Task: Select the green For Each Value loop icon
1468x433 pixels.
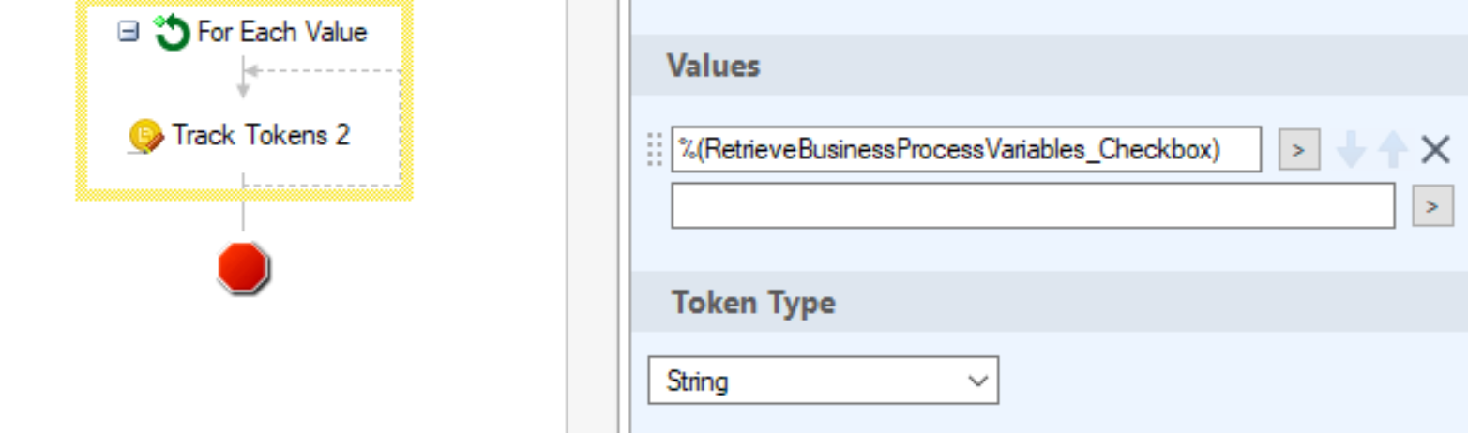Action: pyautogui.click(x=171, y=33)
